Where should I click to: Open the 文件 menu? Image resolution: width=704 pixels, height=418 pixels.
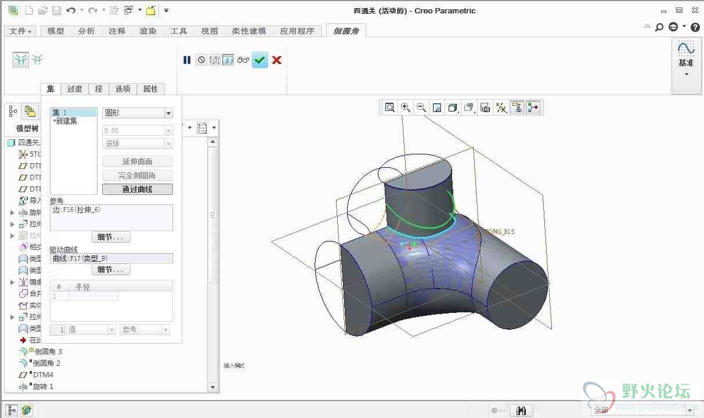coord(21,31)
